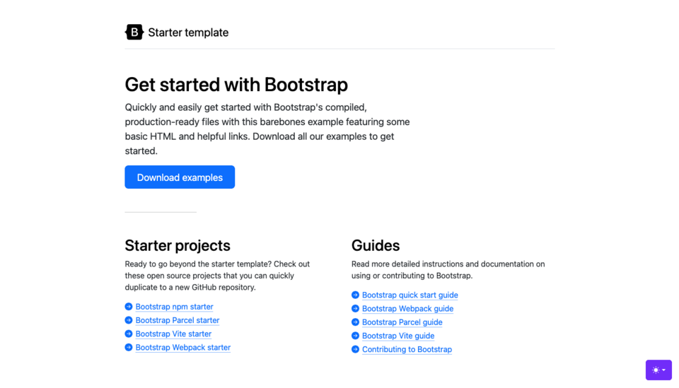Open the Bootstrap Parcel starter link

click(x=178, y=320)
